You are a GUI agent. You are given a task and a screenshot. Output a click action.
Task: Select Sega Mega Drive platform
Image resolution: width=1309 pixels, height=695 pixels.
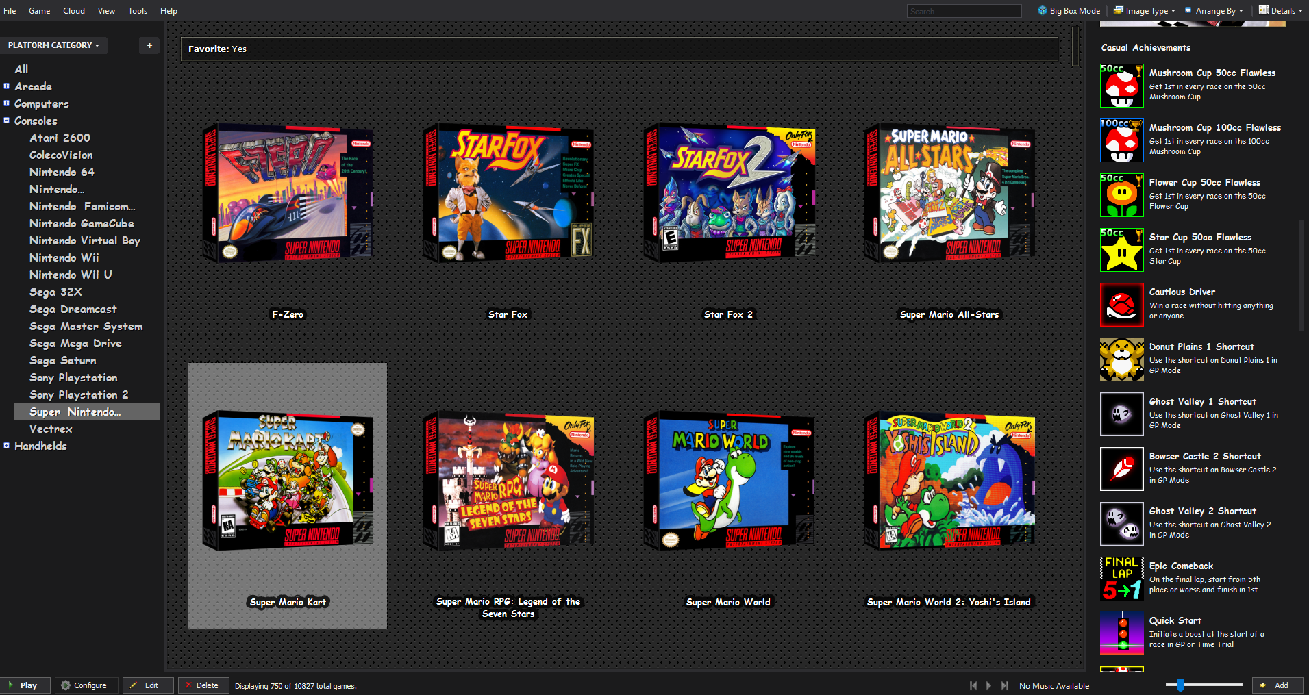coord(75,343)
